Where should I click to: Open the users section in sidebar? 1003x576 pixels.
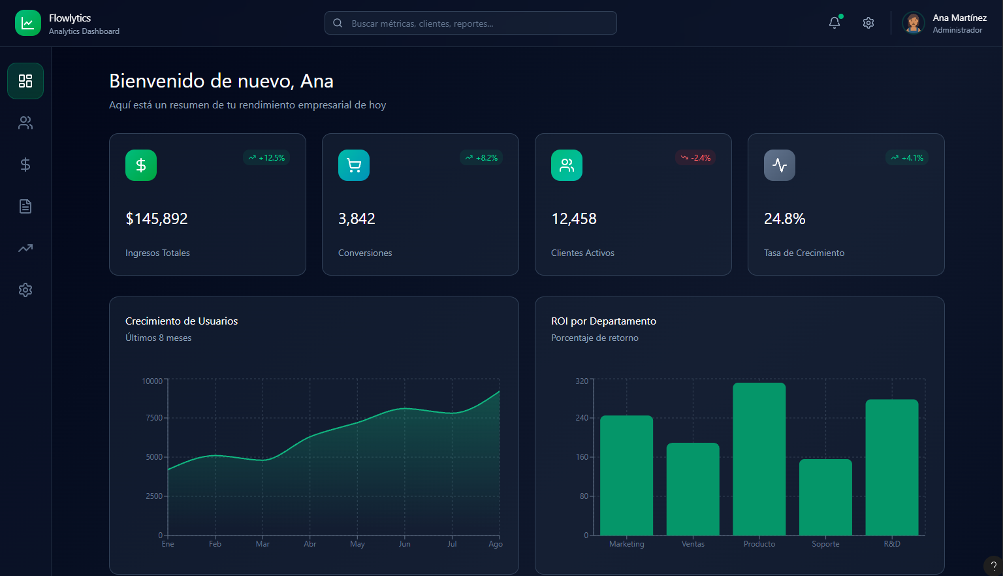[x=25, y=123]
